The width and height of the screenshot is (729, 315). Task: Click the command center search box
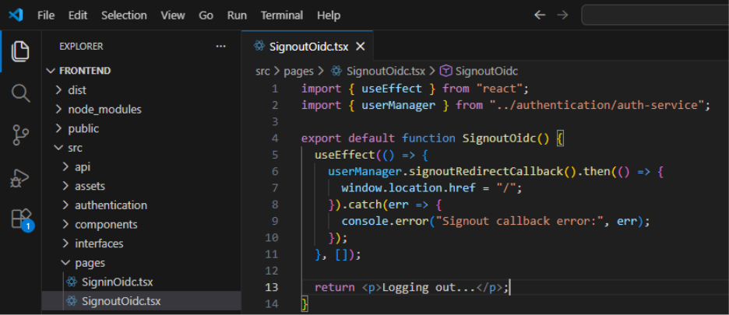tap(654, 15)
